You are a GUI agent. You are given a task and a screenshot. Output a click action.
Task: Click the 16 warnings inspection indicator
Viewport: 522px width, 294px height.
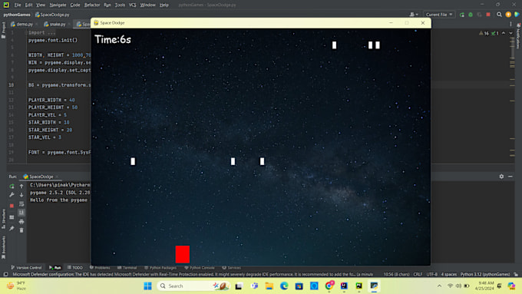[484, 33]
